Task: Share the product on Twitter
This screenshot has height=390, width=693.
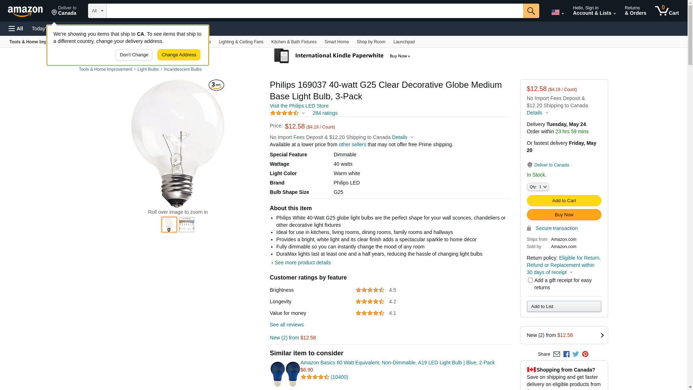Action: click(576, 354)
